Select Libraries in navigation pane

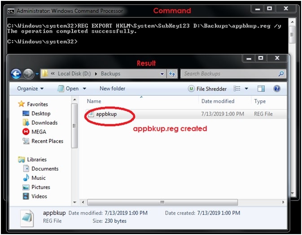pyautogui.click(x=37, y=160)
